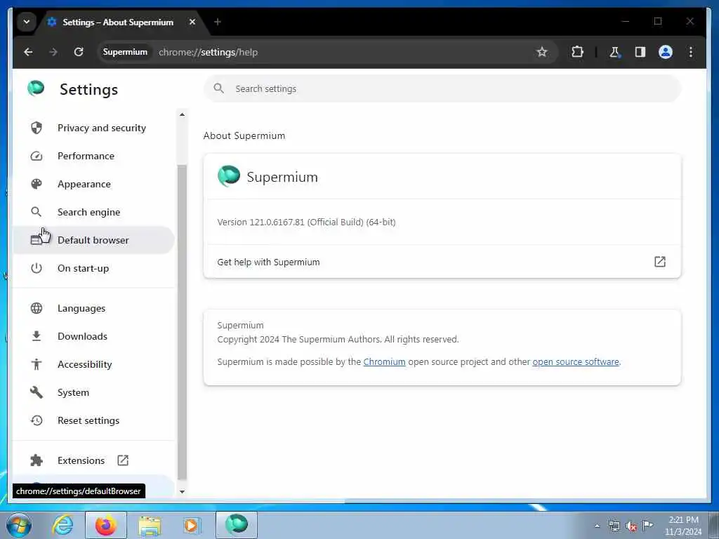Screen dimensions: 719x539
Task: Click the globe icon for Languages
Action: tap(37, 309)
